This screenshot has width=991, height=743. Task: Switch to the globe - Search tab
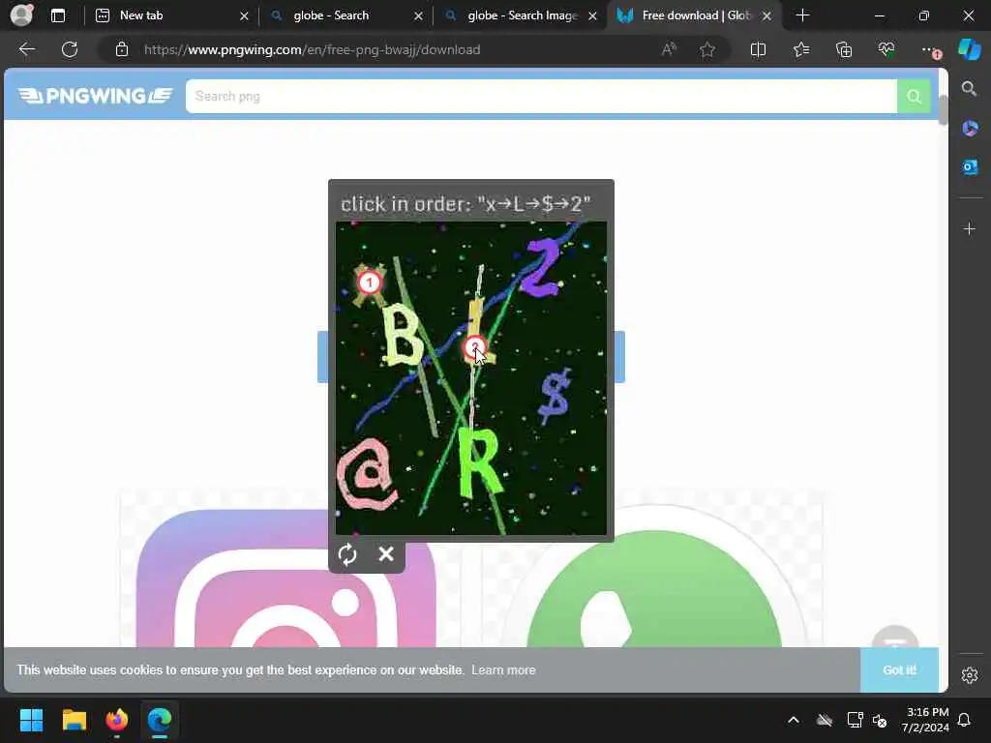[x=345, y=15]
